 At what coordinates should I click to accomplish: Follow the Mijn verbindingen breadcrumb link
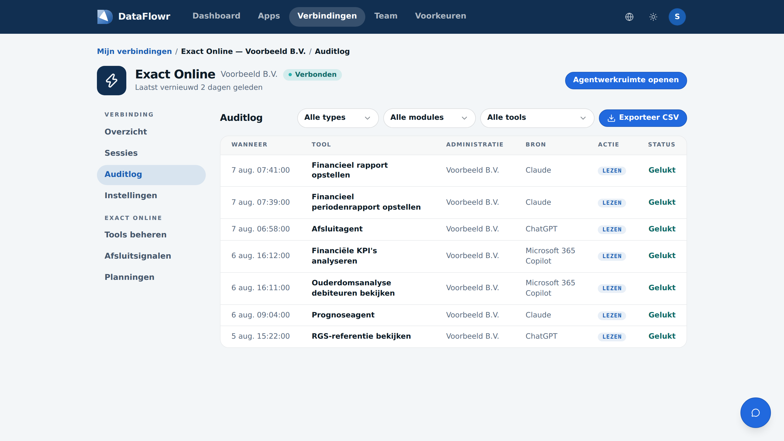coord(134,51)
